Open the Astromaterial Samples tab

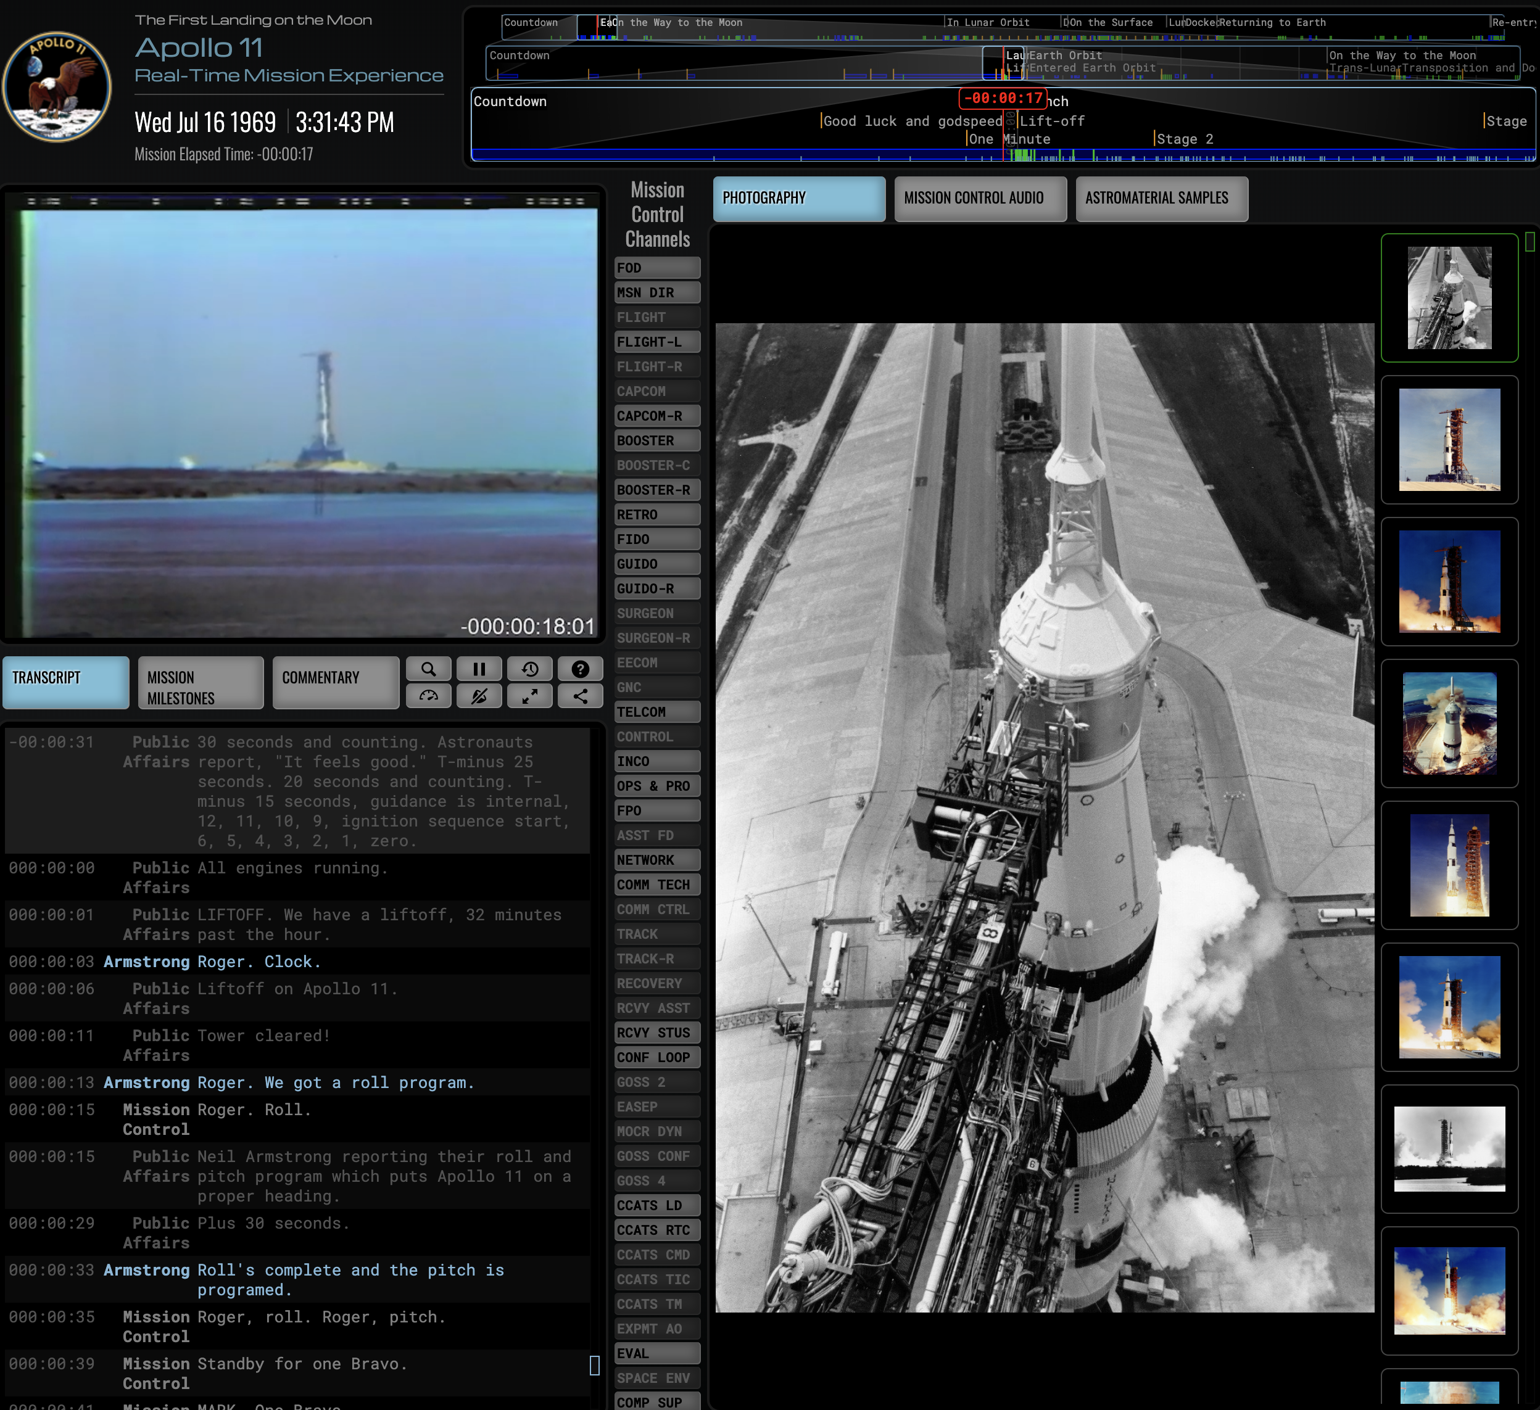point(1161,199)
